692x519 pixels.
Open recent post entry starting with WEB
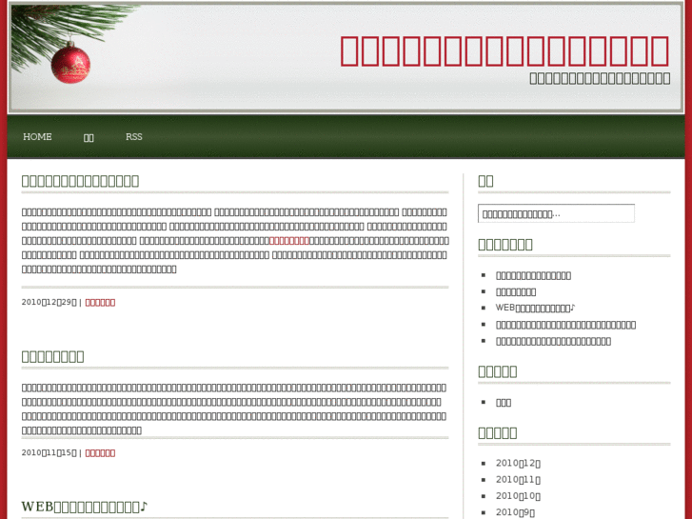(535, 308)
